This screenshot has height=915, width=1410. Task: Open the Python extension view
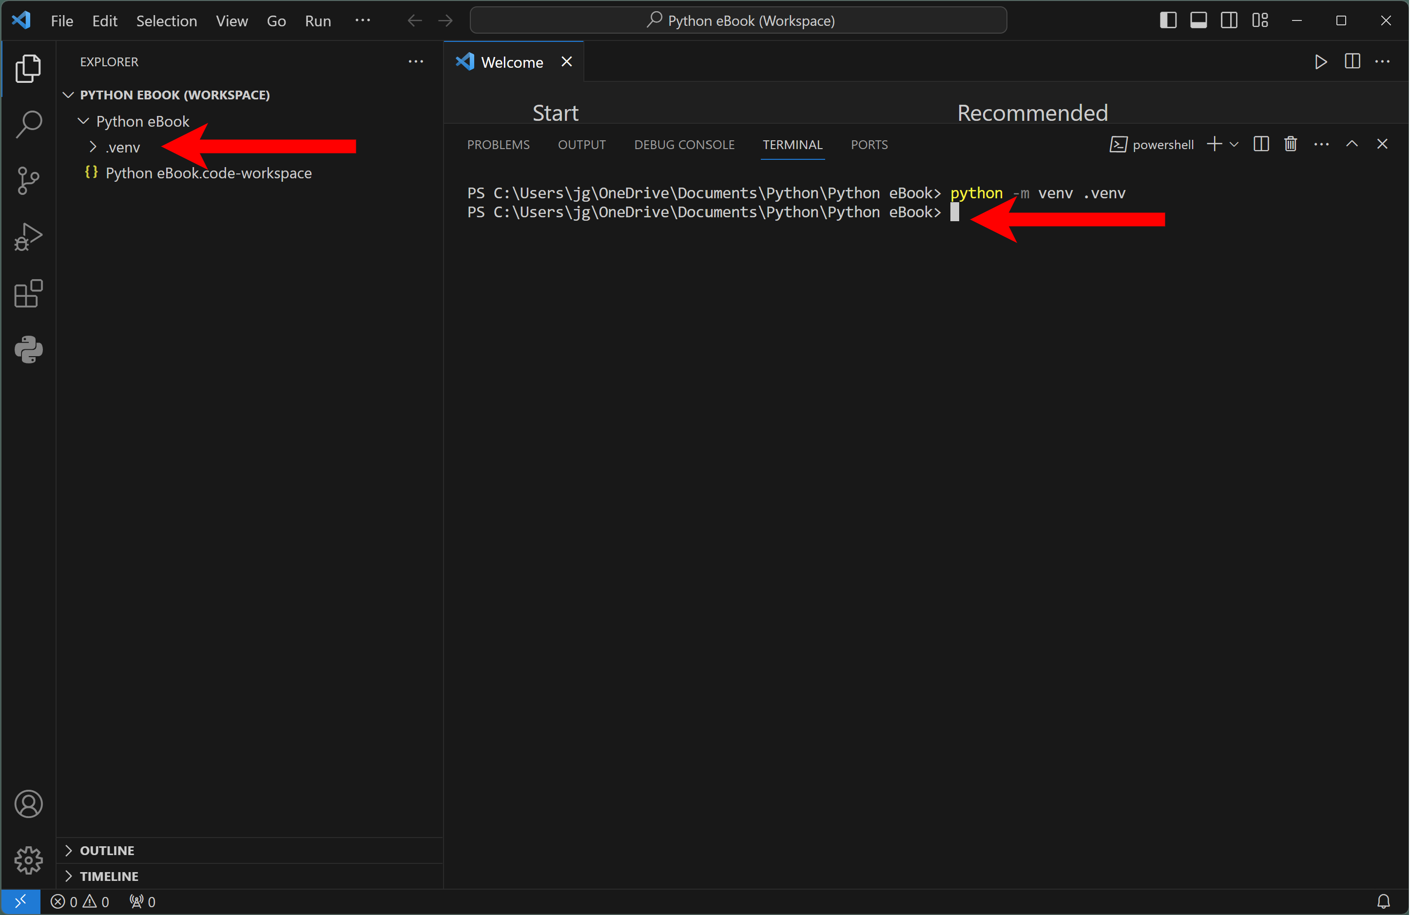pos(28,349)
